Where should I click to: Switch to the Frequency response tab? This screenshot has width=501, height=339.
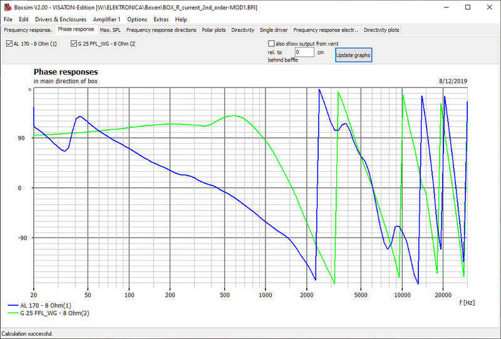point(28,29)
